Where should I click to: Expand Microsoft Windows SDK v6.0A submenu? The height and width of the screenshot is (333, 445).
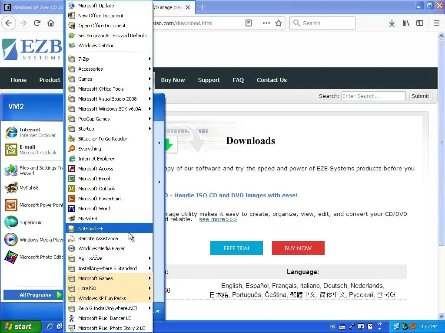coord(109,109)
